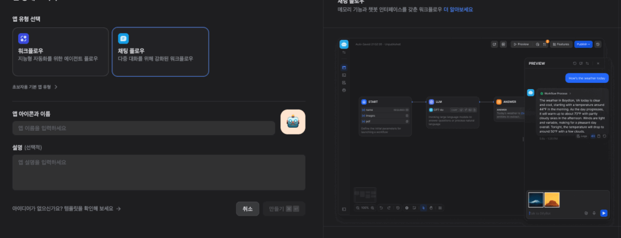621x238 pixels.
Task: Close the PREVIEW panel with the X
Action: click(x=598, y=63)
